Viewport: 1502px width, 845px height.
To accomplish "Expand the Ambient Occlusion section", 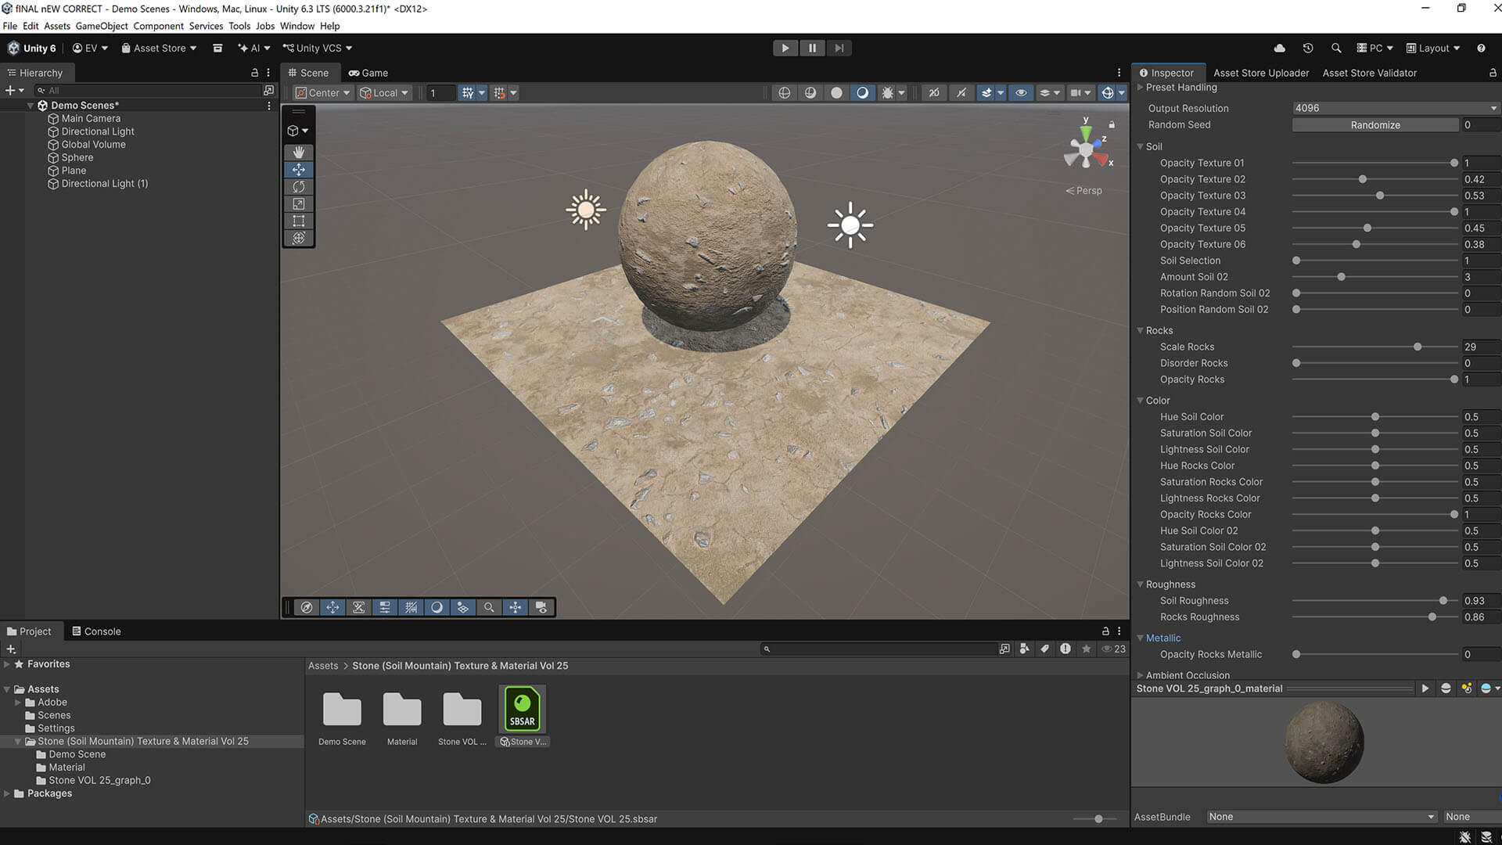I will pos(1140,675).
